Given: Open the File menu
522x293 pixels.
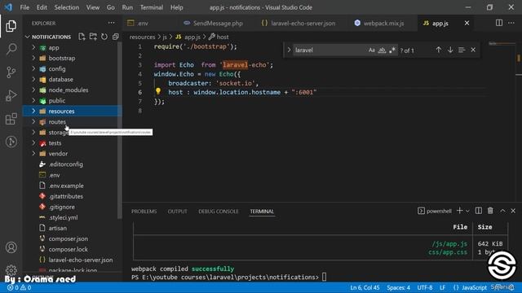Looking at the screenshot, I should click(x=24, y=7).
